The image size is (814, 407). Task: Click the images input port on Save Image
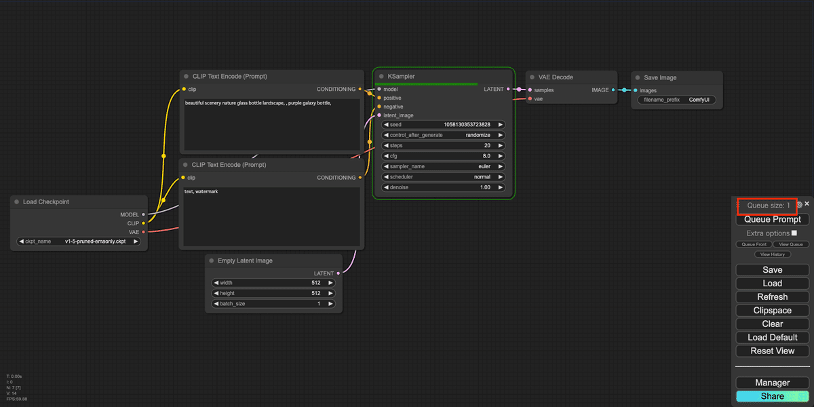[x=635, y=90]
